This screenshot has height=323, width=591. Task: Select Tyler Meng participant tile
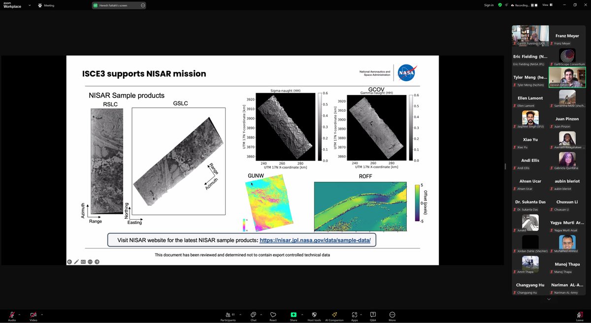tap(530, 77)
